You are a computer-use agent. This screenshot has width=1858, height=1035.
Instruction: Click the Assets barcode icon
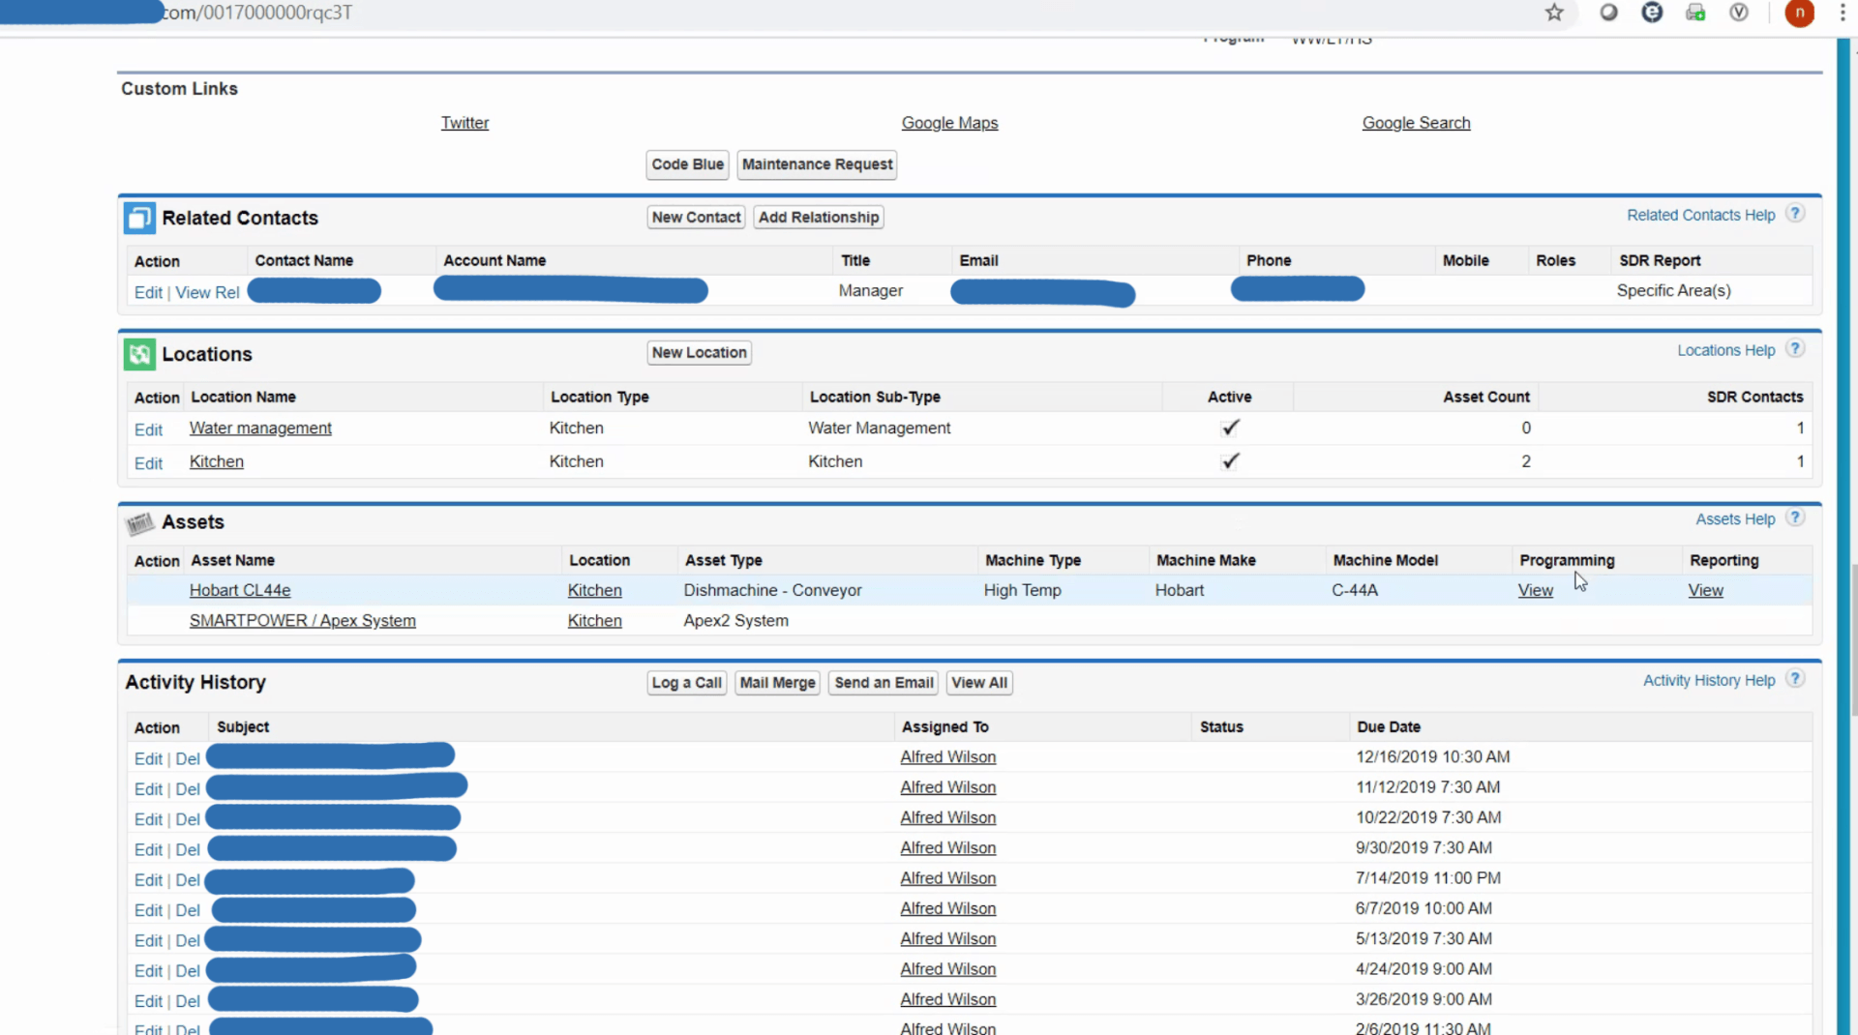coord(139,523)
